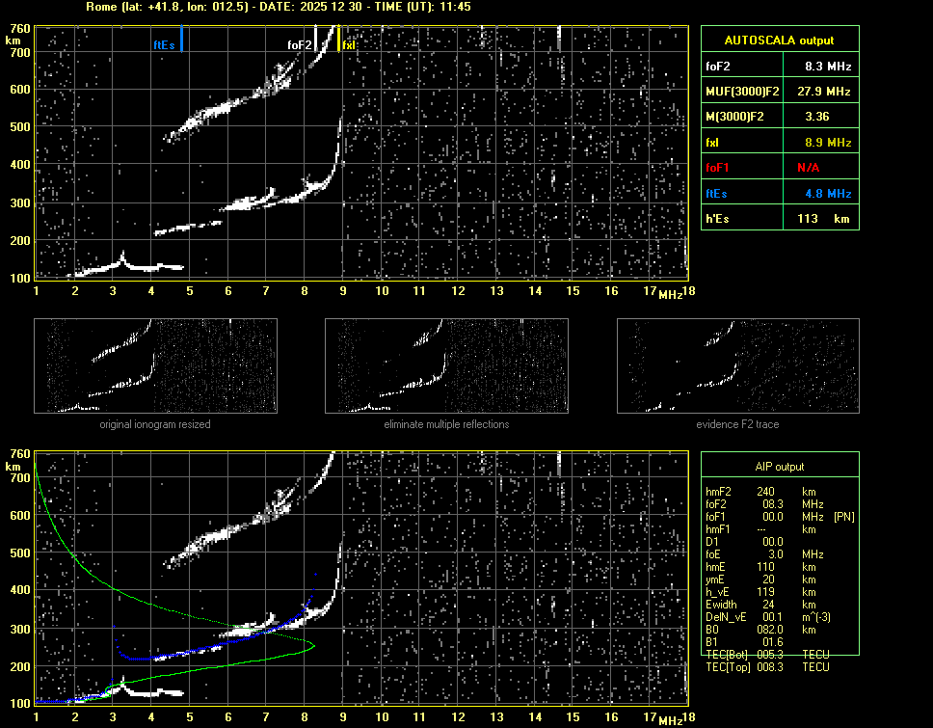
Task: Click the AIP output header
Action: [x=779, y=466]
